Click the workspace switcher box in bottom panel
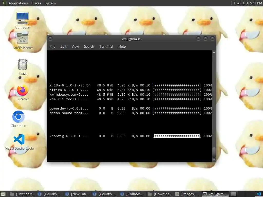263x197 pixels. (x=233, y=194)
